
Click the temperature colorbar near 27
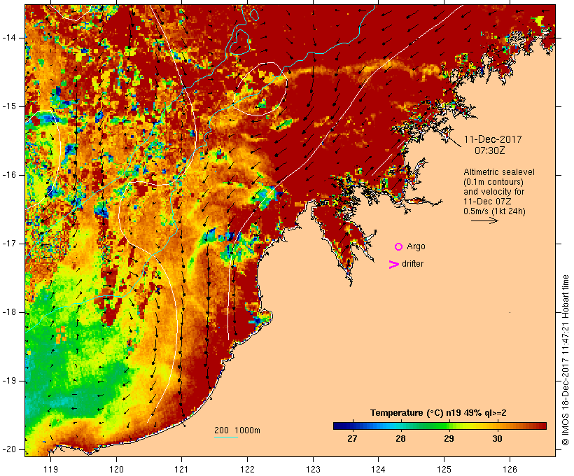click(352, 426)
